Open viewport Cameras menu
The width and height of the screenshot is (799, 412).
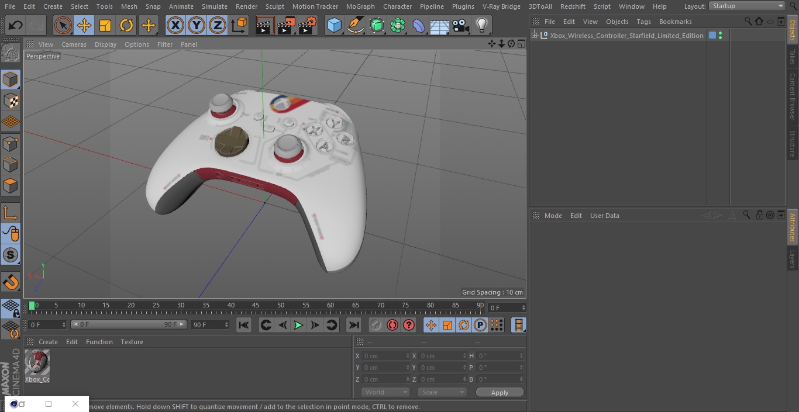[74, 44]
